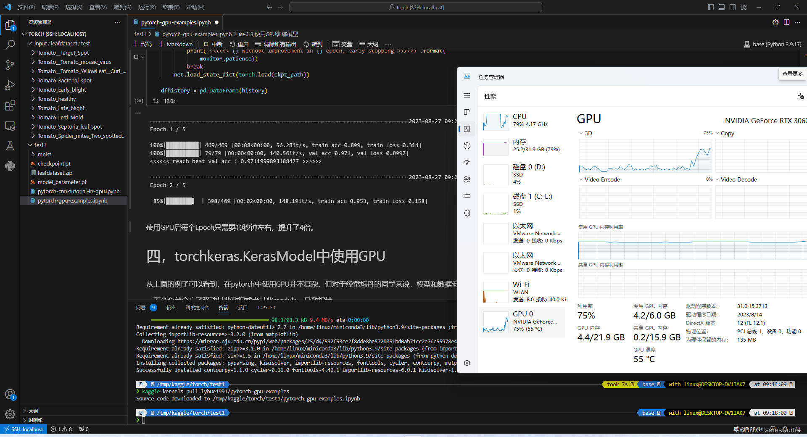Open the Extensions view
Viewport: 807px width, 437px height.
click(10, 105)
